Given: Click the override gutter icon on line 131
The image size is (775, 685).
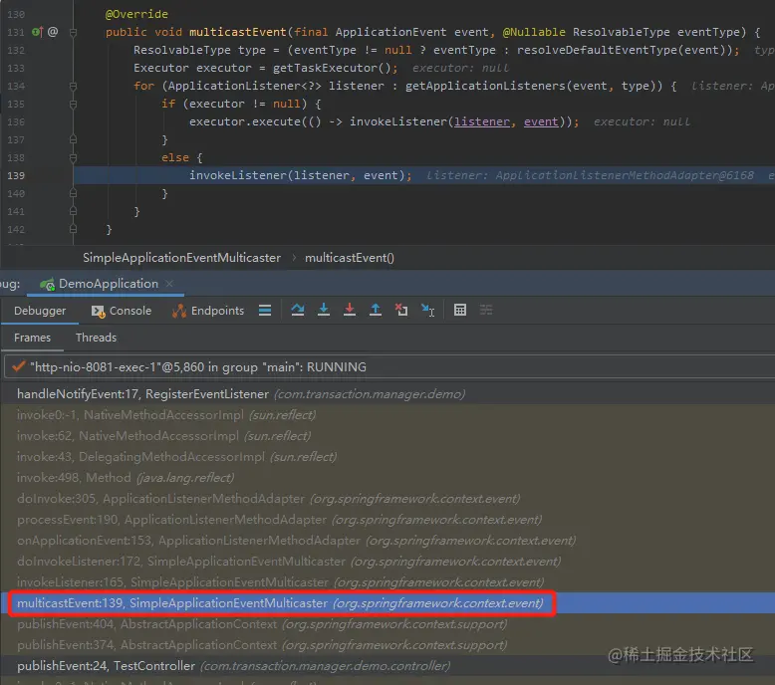Looking at the screenshot, I should (38, 32).
